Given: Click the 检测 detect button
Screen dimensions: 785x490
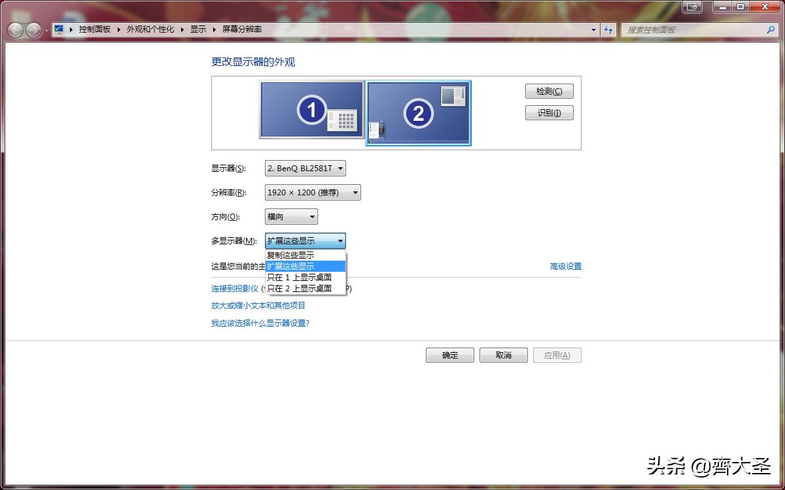Looking at the screenshot, I should tap(549, 91).
